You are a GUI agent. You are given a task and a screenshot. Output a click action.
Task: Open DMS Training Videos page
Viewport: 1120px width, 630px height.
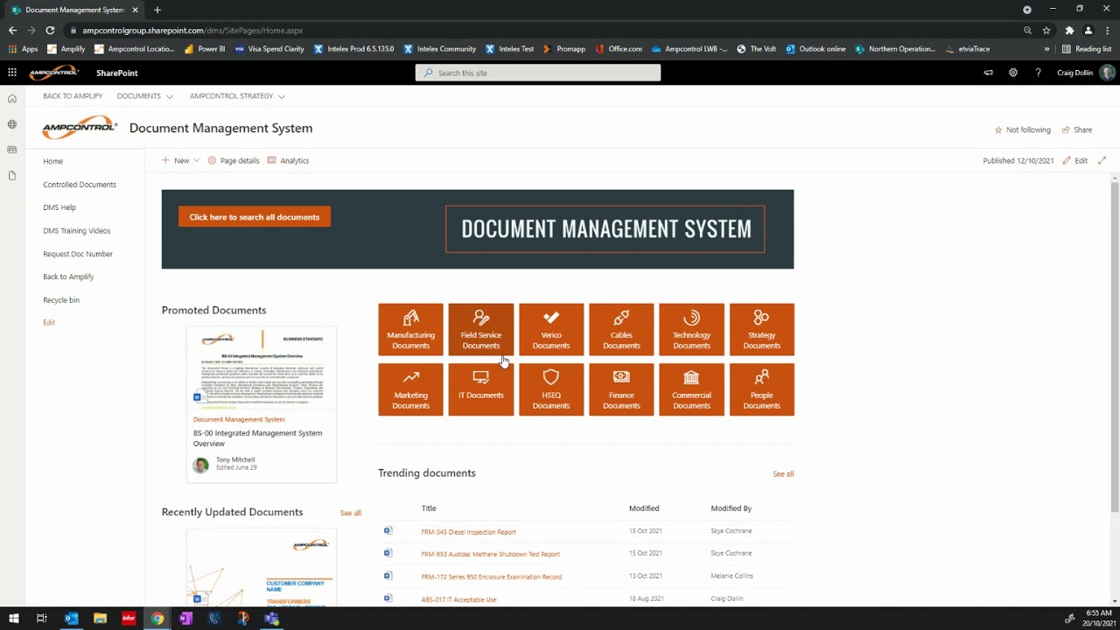tap(77, 231)
